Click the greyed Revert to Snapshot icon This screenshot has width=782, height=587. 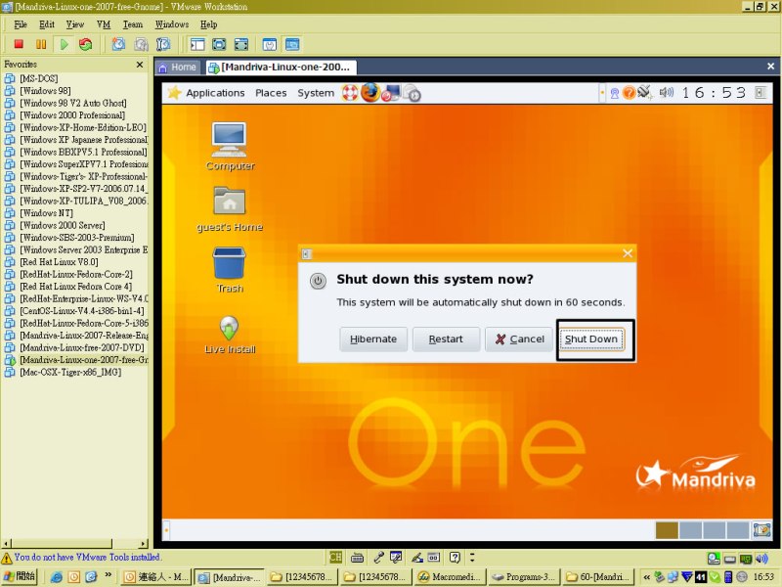coord(141,44)
